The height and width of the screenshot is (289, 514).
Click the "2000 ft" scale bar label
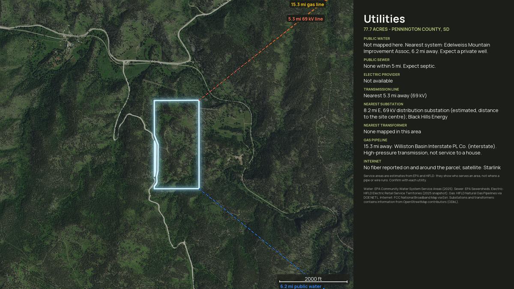point(313,279)
